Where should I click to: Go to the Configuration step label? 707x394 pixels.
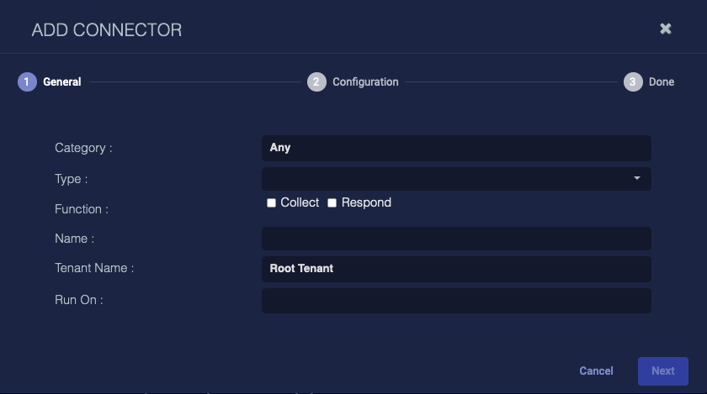(x=365, y=82)
